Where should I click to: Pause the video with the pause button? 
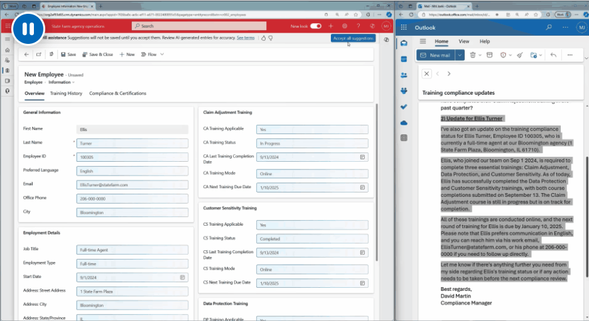coord(28,28)
